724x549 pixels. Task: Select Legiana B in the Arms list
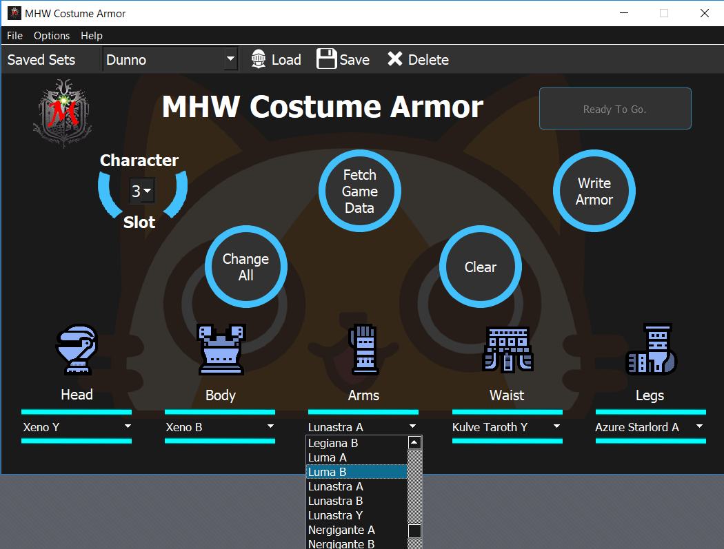point(357,443)
